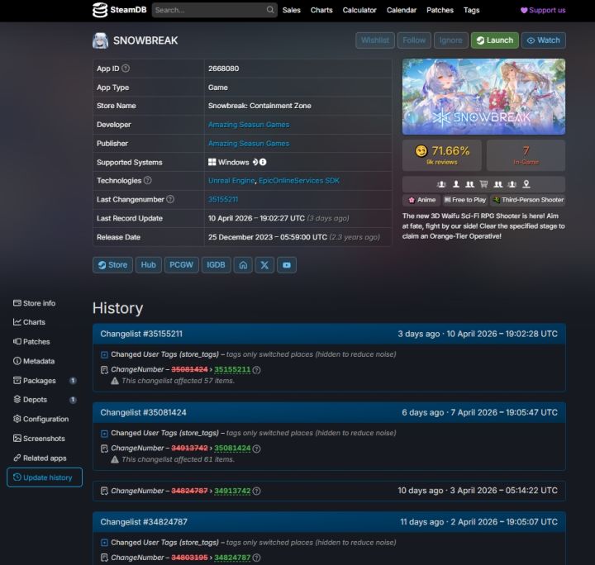This screenshot has width=595, height=565.
Task: Open Amazing Seasun Games developer link
Action: (249, 125)
